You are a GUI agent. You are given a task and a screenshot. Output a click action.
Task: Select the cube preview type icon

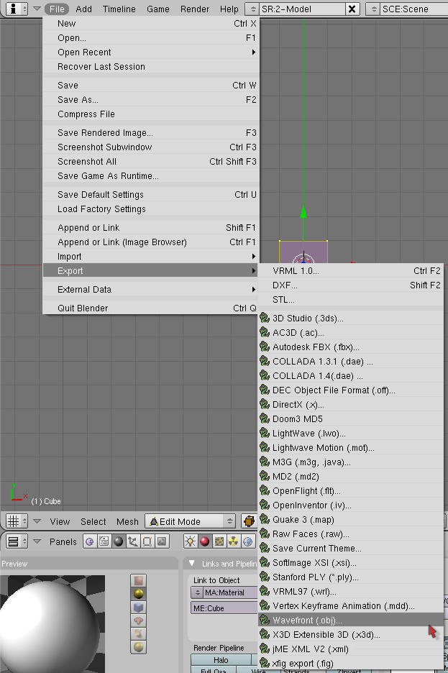[139, 608]
